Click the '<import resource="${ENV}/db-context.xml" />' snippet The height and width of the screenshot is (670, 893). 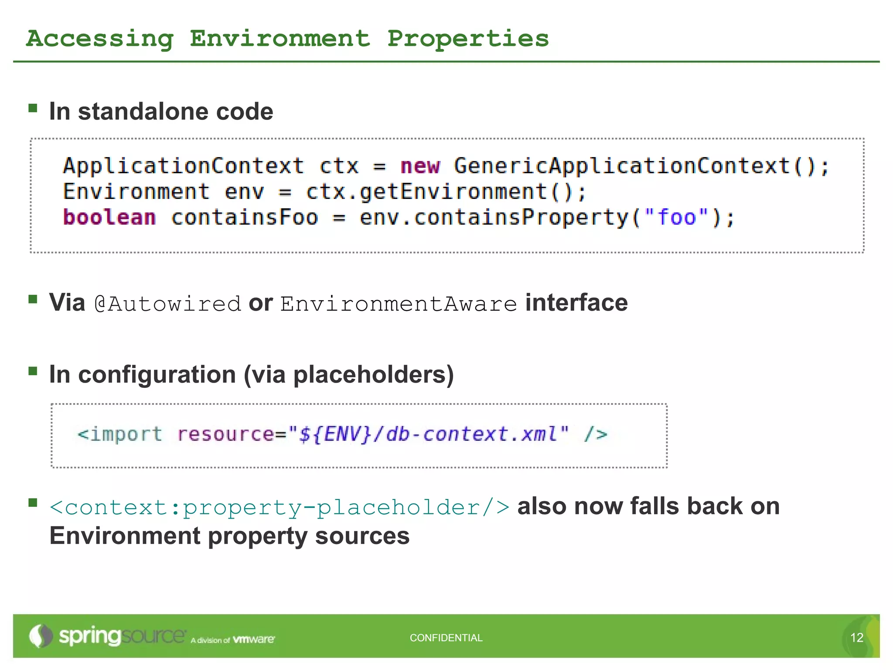tap(342, 434)
